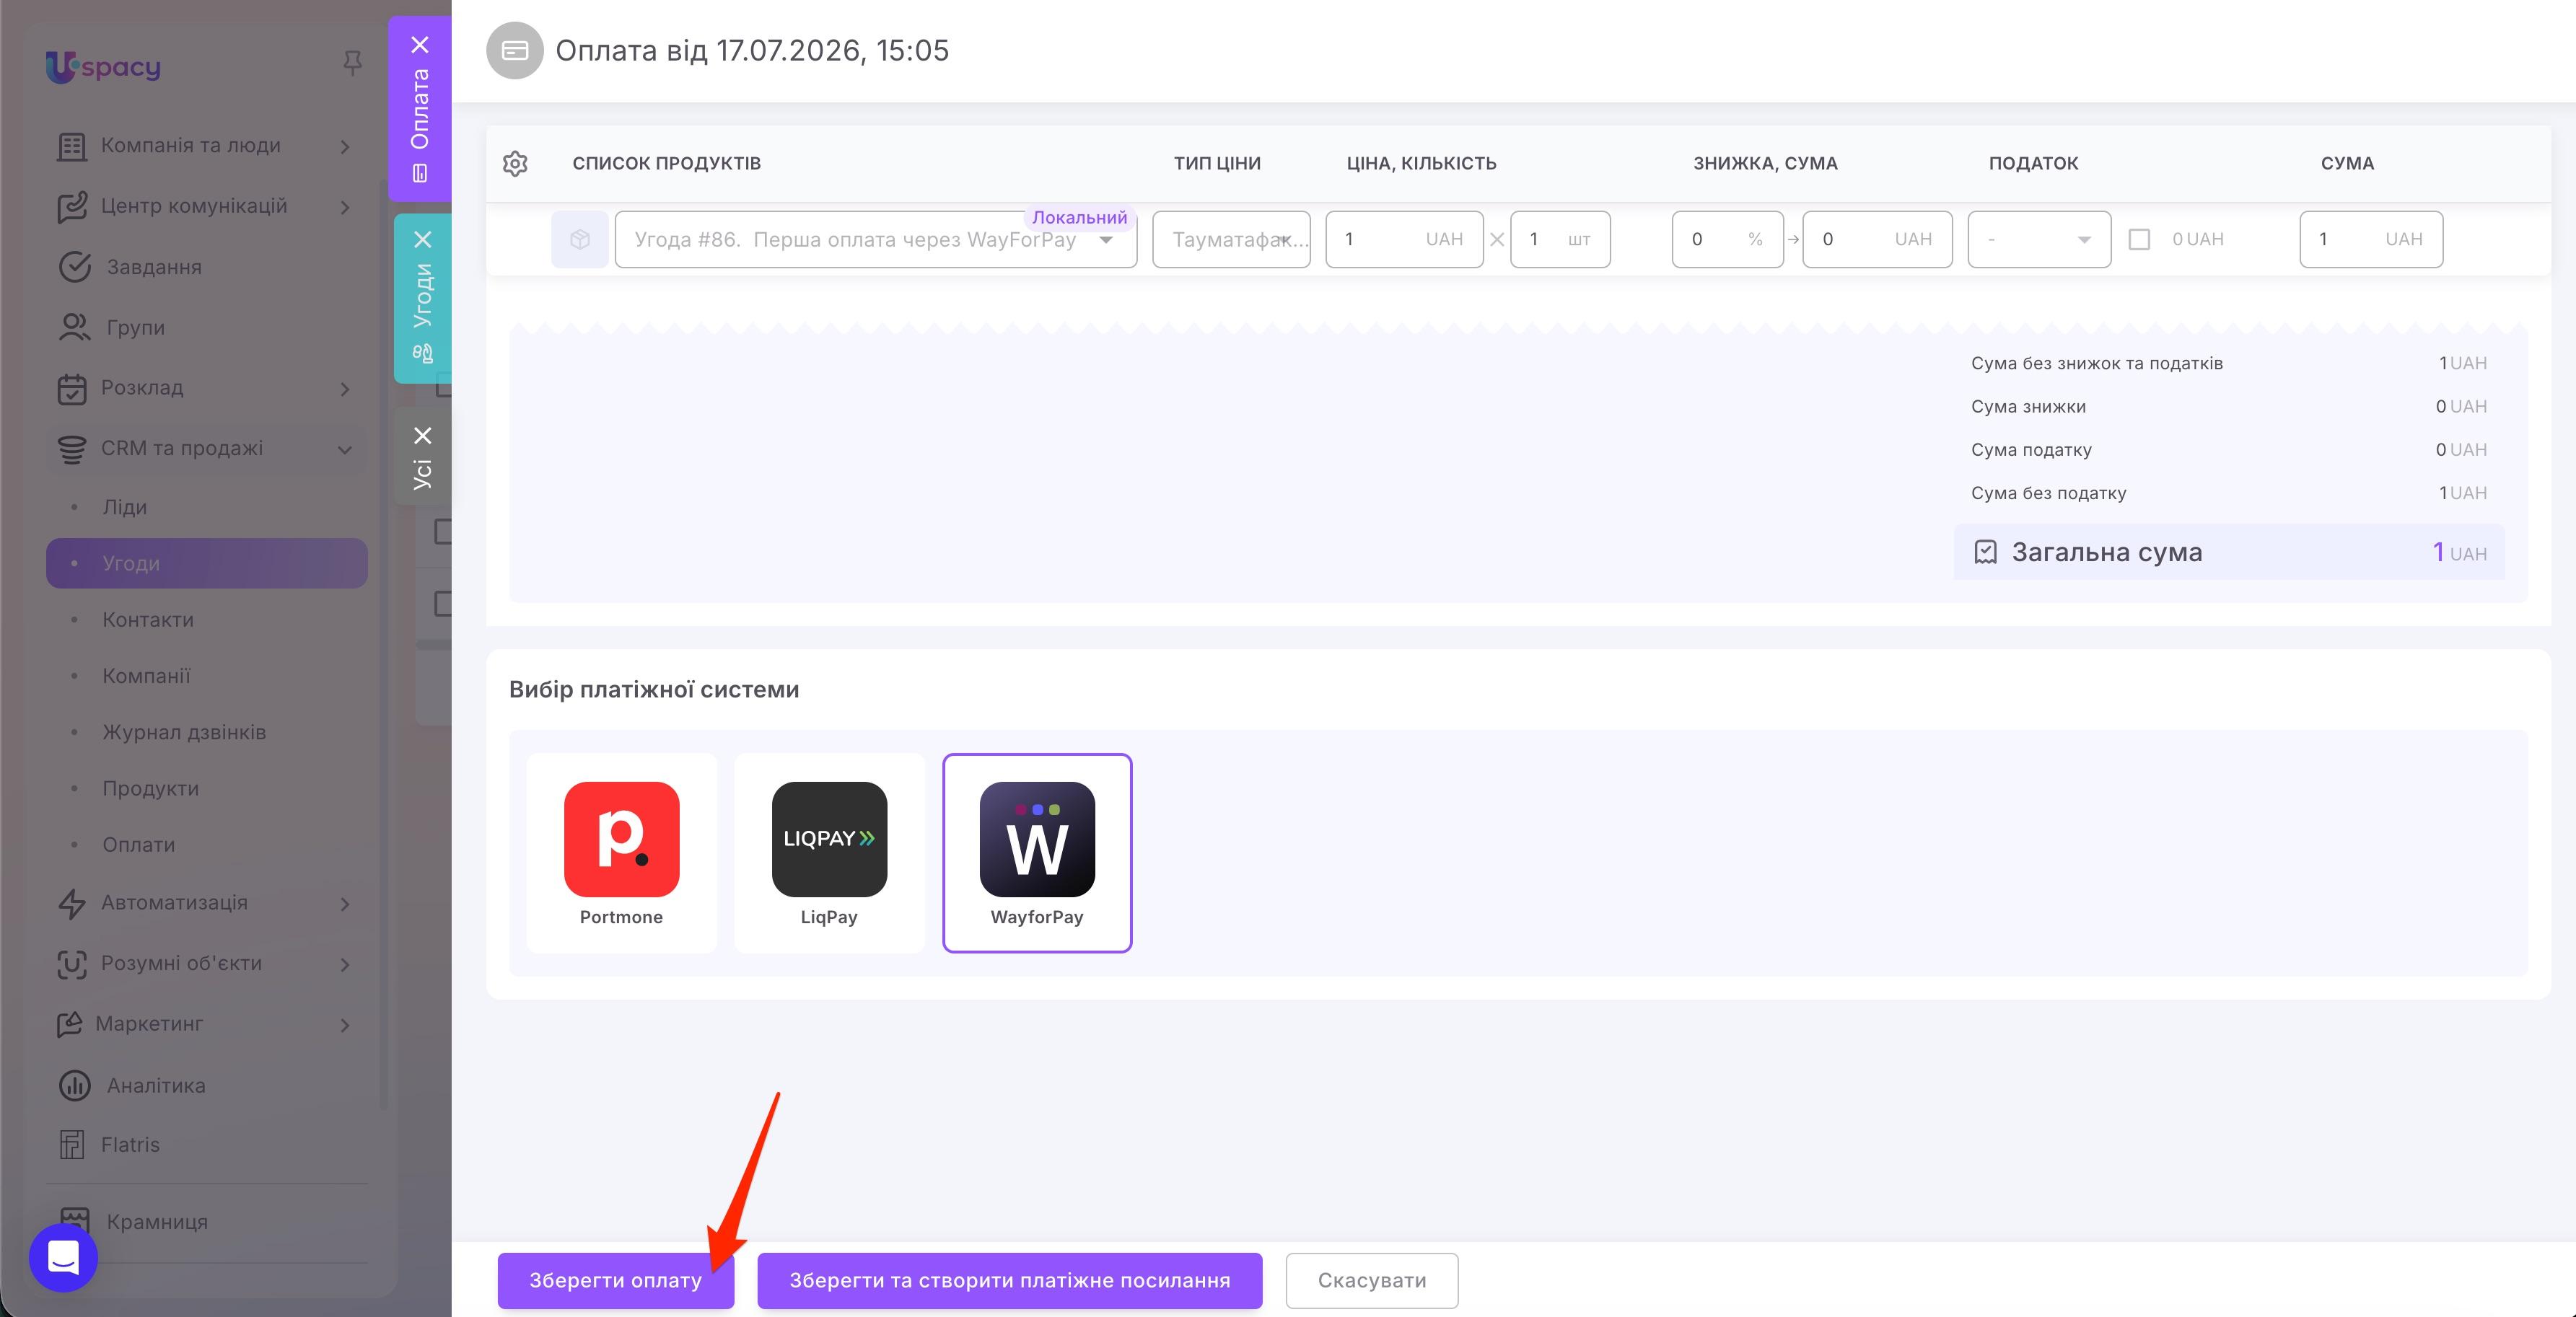This screenshot has height=1317, width=2576.
Task: Open Угоди in CRM submenu
Action: tap(207, 563)
